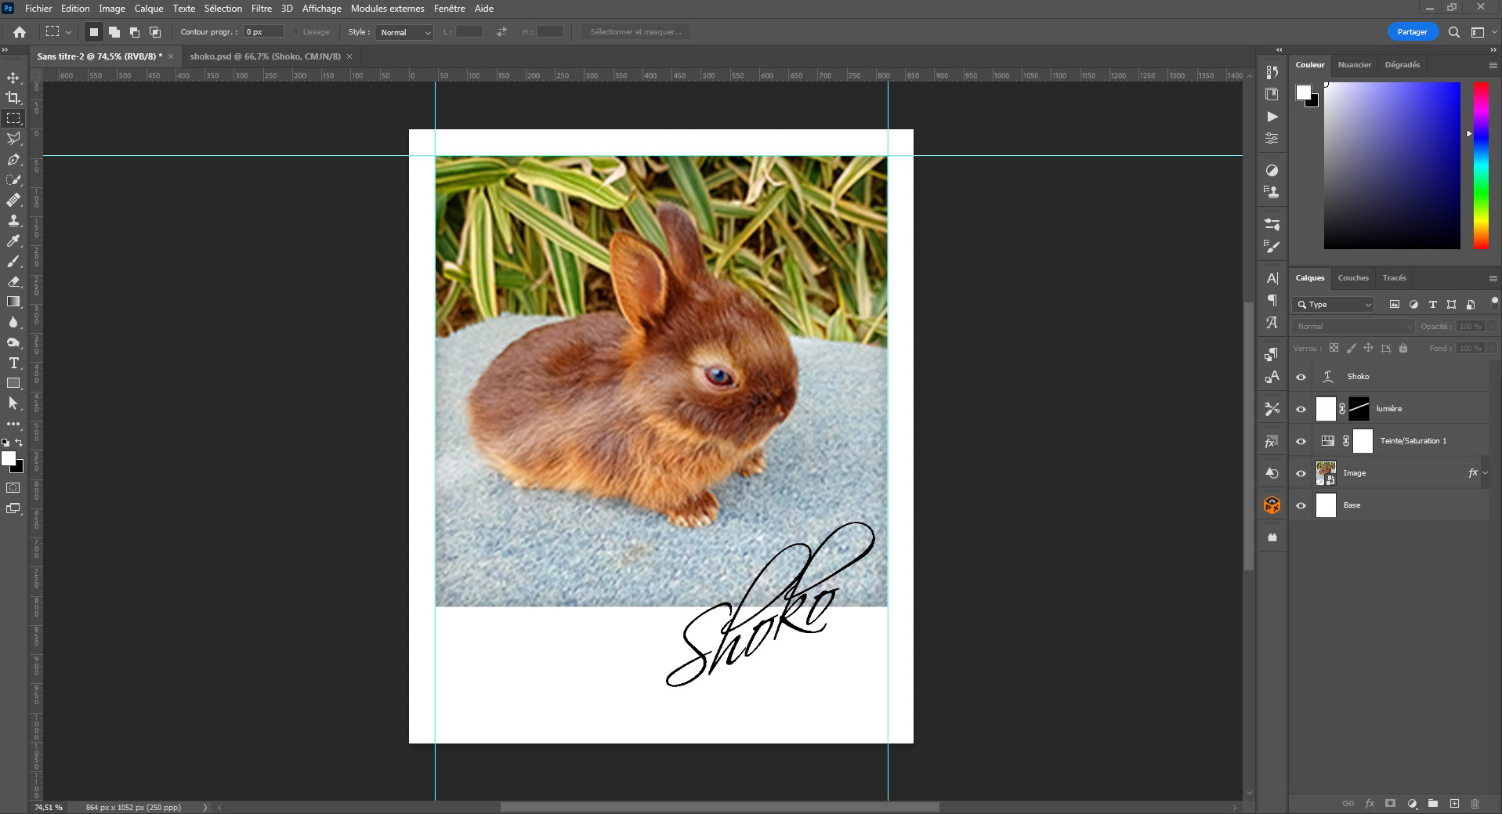Select the Sponge tool
1502x814 pixels.
click(x=13, y=342)
